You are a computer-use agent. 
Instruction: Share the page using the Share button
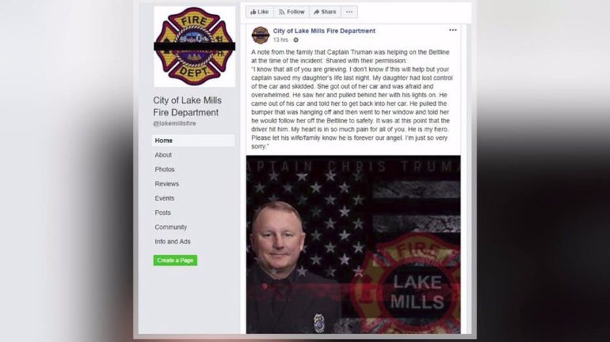point(325,12)
